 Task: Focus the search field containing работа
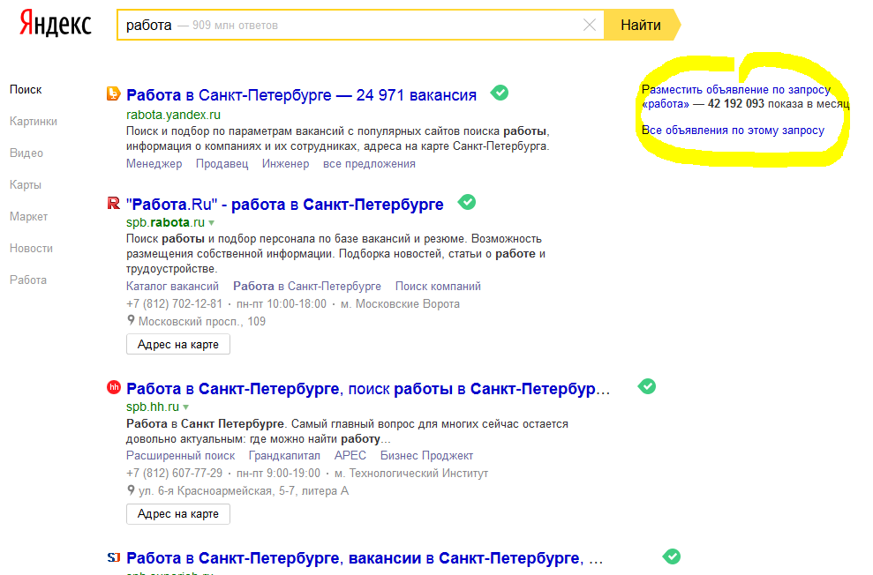[360, 25]
